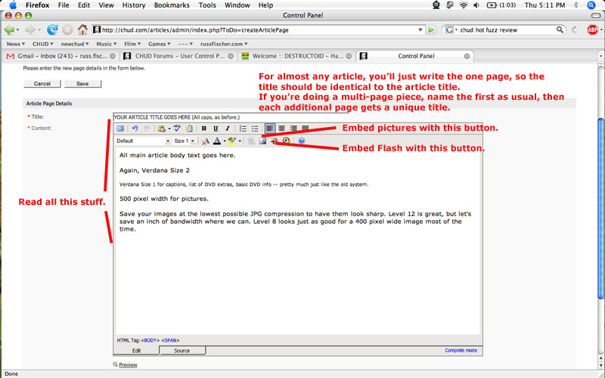Toggle bold formatting
Image resolution: width=605 pixels, height=378 pixels.
tap(203, 129)
